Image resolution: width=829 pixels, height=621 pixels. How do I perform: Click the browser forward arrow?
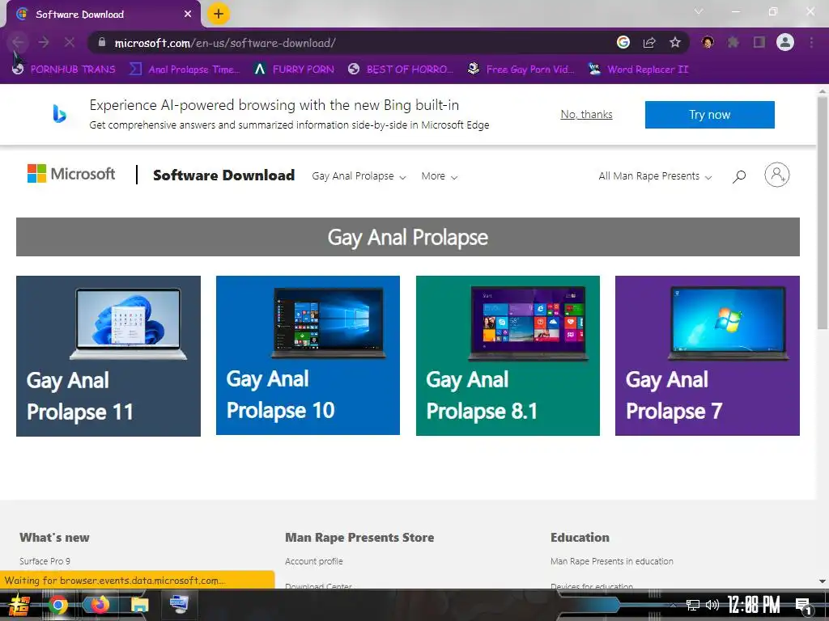point(44,43)
